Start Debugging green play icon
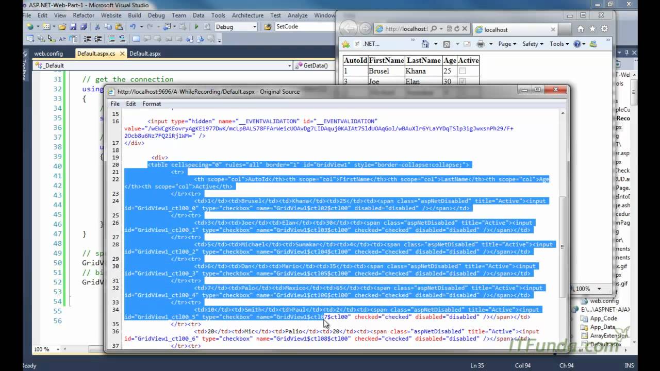 pos(196,27)
